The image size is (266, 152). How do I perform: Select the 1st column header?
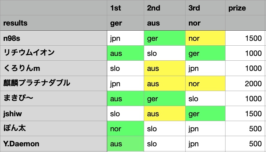125,8
